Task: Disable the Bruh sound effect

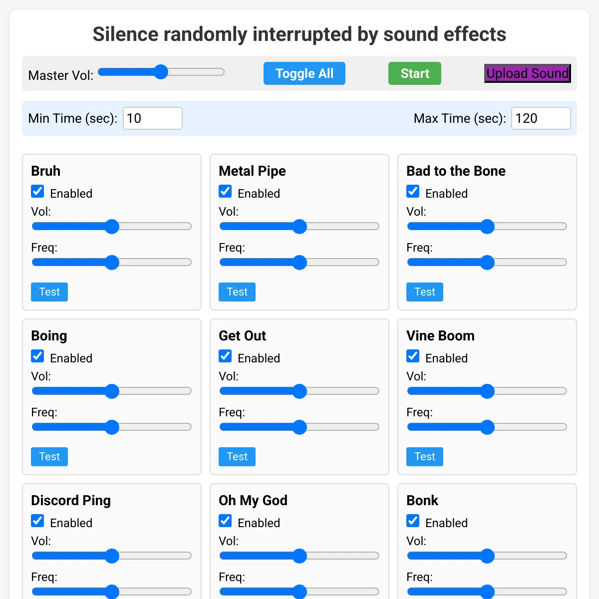Action: click(37, 191)
